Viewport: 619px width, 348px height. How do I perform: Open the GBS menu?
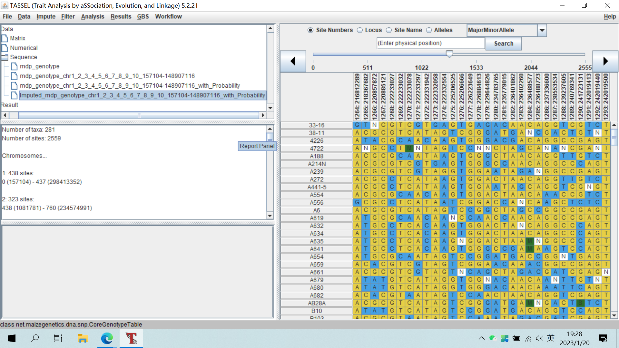(143, 16)
